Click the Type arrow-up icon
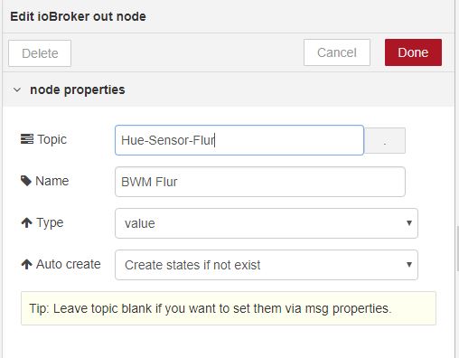The image size is (459, 358). click(x=26, y=222)
